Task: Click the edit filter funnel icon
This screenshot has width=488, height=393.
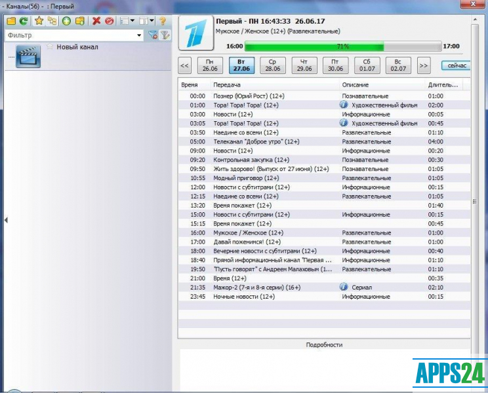Action: 165,35
